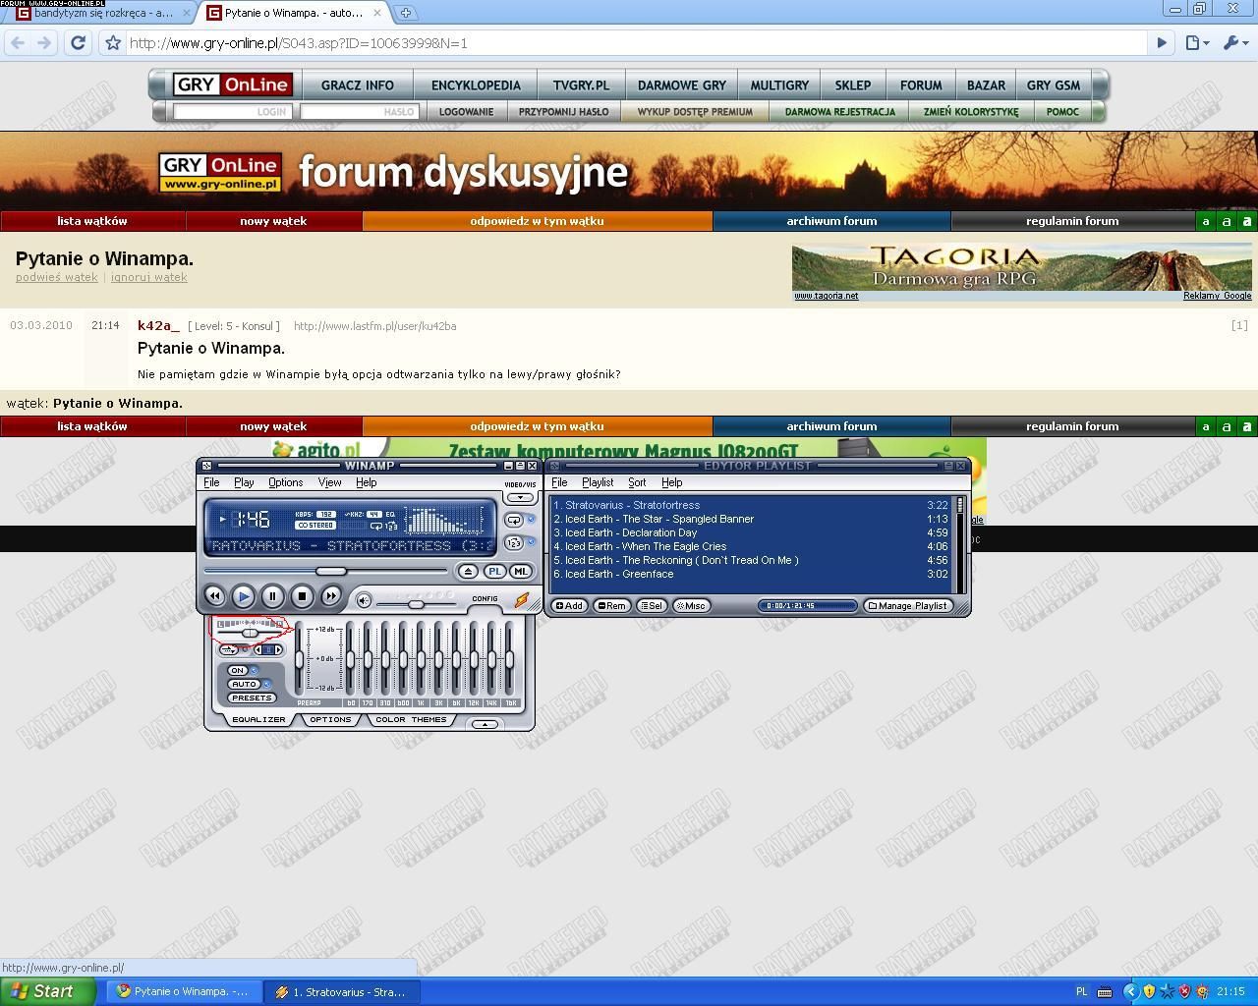Toggle the equalizer AUTO button
The height and width of the screenshot is (1006, 1258).
click(243, 684)
